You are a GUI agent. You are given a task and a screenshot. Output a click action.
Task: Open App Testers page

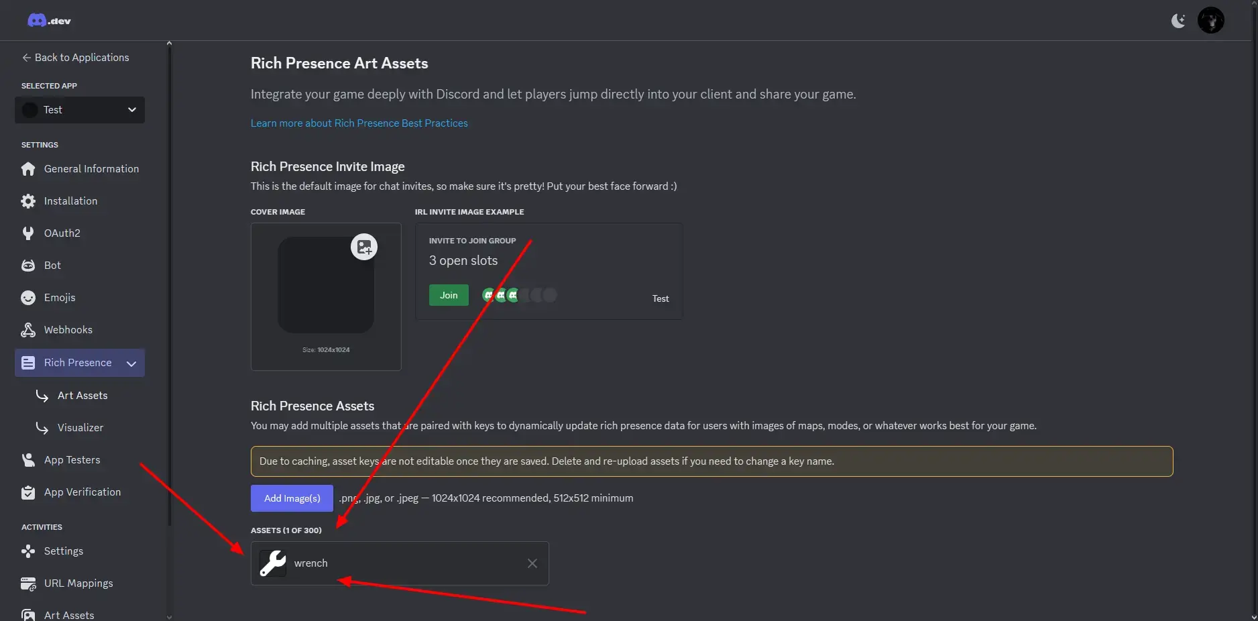72,460
